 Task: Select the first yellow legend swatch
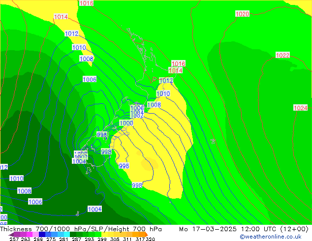click(104, 234)
